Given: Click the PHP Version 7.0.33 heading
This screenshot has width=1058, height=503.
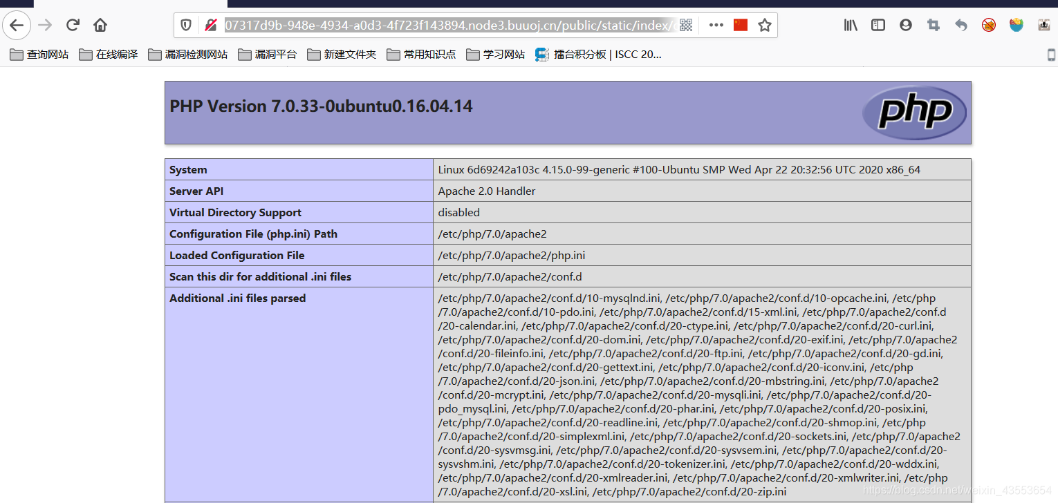Looking at the screenshot, I should (x=321, y=106).
